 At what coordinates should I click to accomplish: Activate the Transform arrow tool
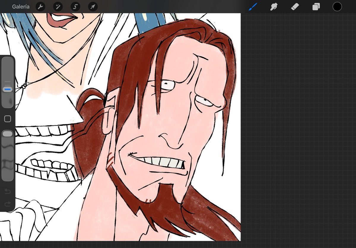tap(93, 7)
